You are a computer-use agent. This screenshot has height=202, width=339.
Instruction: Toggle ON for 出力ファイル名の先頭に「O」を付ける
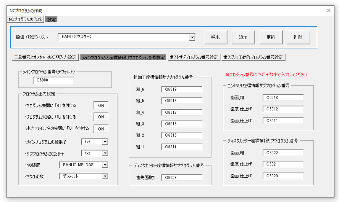(x=101, y=129)
